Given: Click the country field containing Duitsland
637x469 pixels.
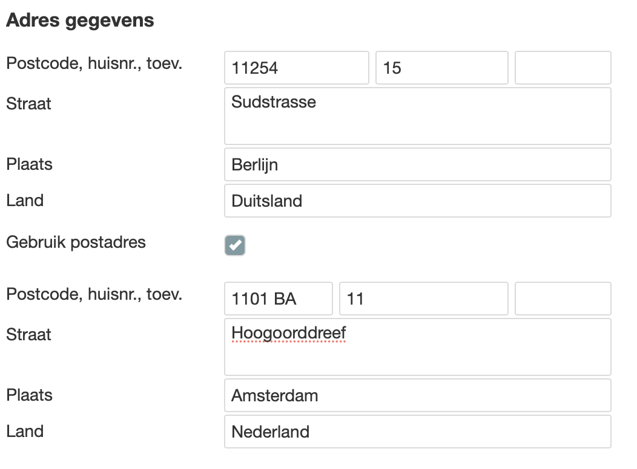Looking at the screenshot, I should [417, 201].
